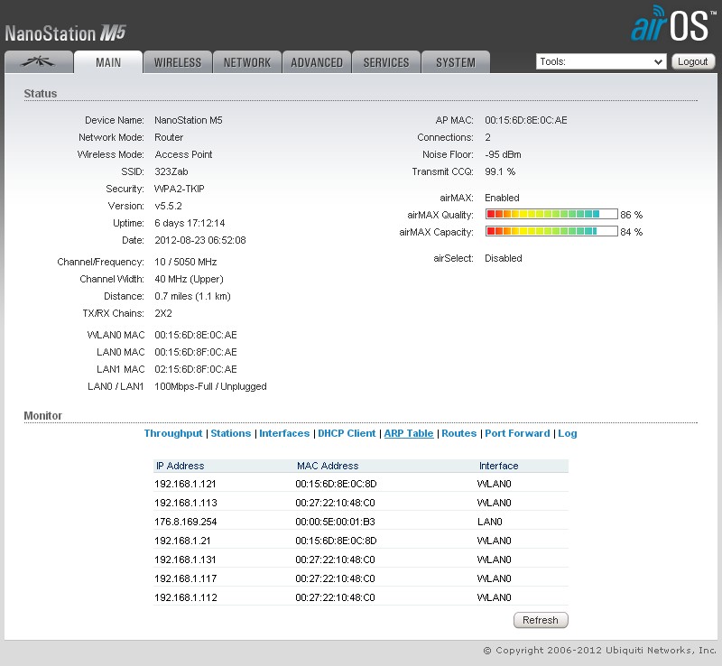Click the Interface column header
Image resolution: width=722 pixels, height=666 pixels.
click(x=499, y=466)
